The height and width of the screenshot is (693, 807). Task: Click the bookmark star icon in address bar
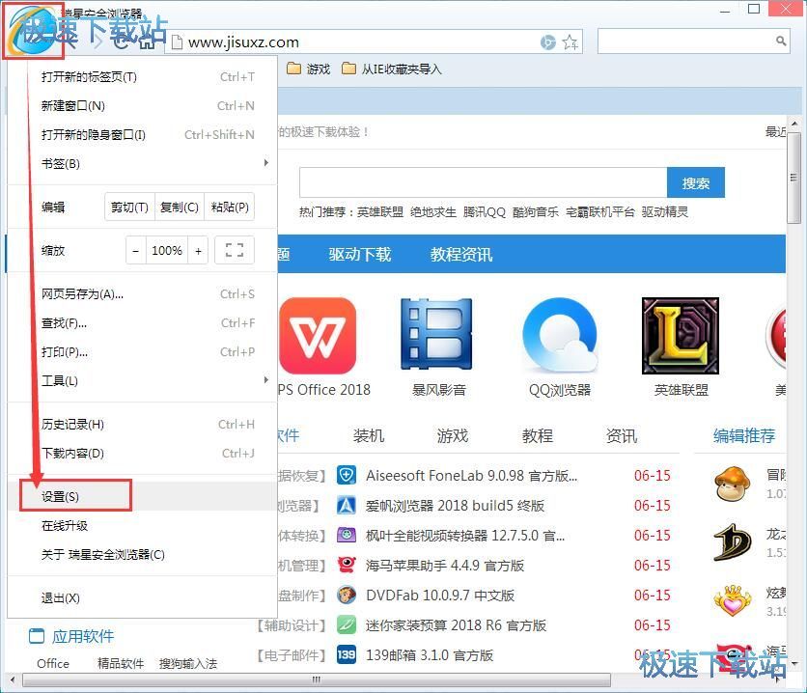click(570, 42)
